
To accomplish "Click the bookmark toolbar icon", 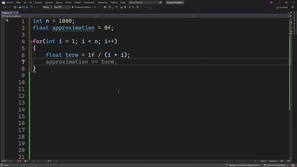I will point(137,7).
